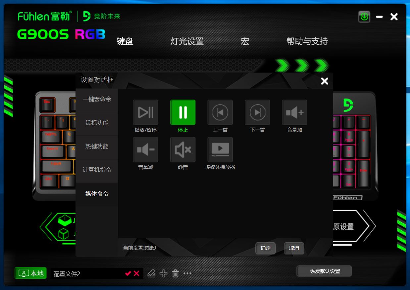Click the rename profile eraser icon
This screenshot has width=410, height=290.
151,273
